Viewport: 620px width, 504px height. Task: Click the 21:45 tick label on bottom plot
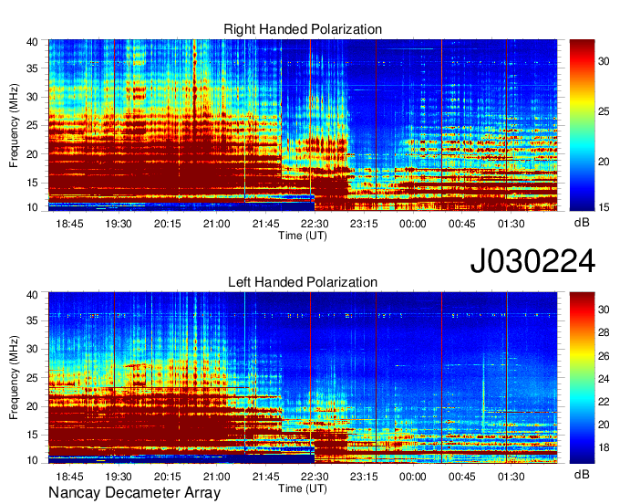click(265, 477)
